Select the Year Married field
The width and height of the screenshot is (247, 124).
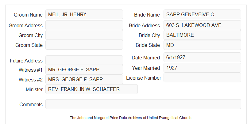[202, 68]
